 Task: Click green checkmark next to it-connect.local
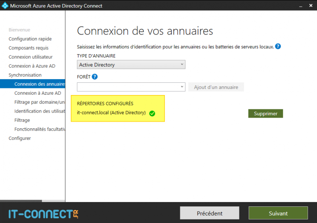152,113
